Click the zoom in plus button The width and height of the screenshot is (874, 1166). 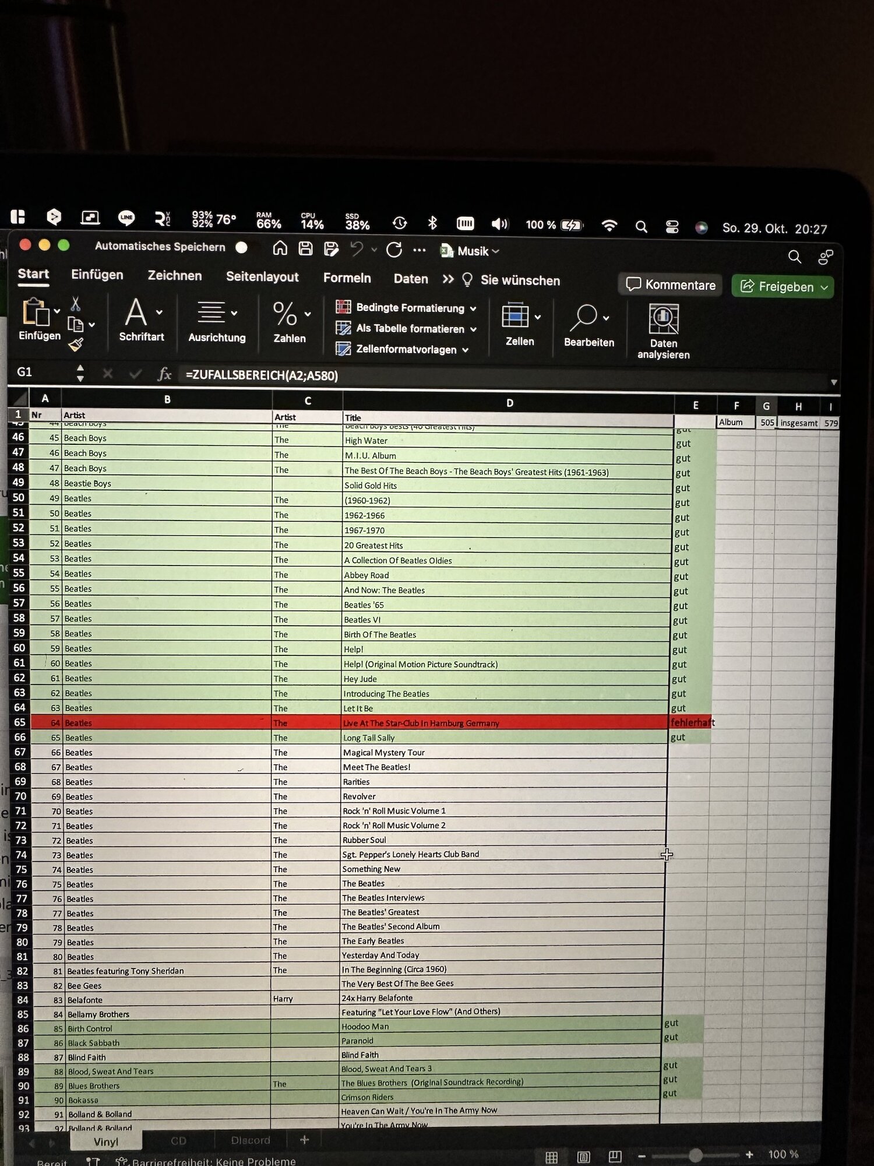749,1154
